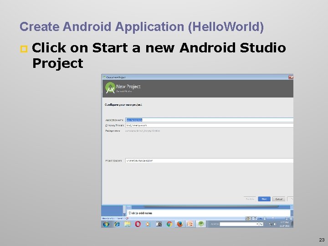Click the Project location field

(x=210, y=160)
